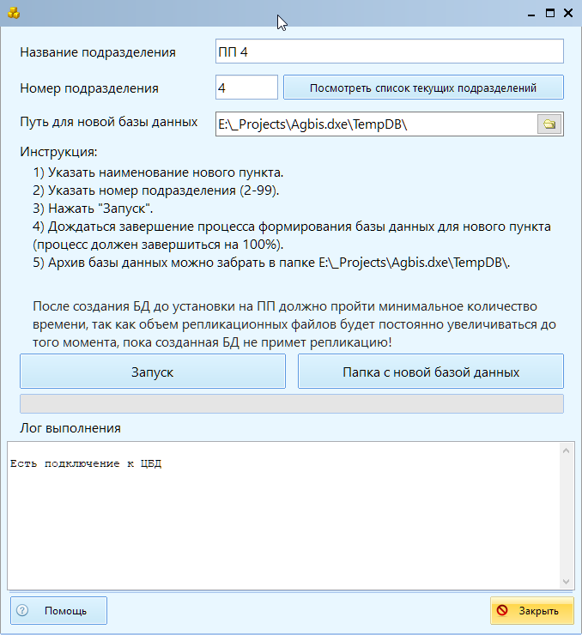This screenshot has height=635, width=582.
Task: Maximize the window
Action: click(x=550, y=14)
